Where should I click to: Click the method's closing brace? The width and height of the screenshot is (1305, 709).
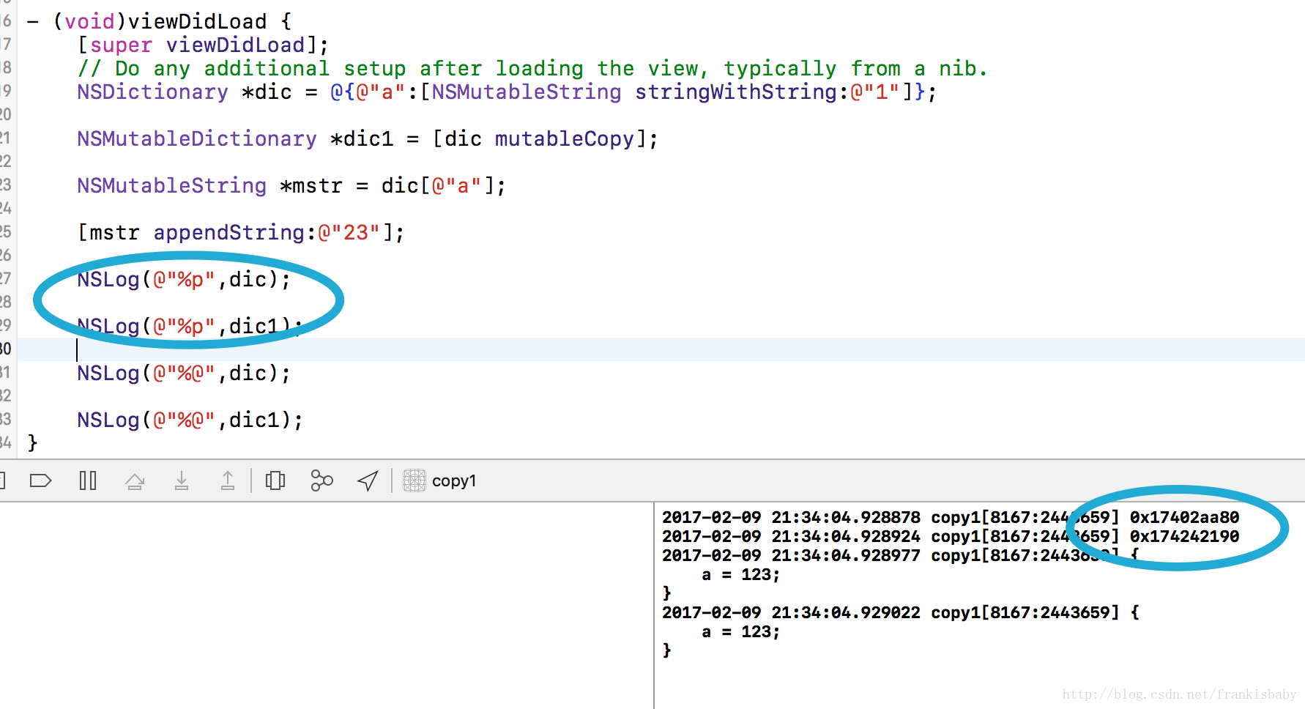pos(32,442)
